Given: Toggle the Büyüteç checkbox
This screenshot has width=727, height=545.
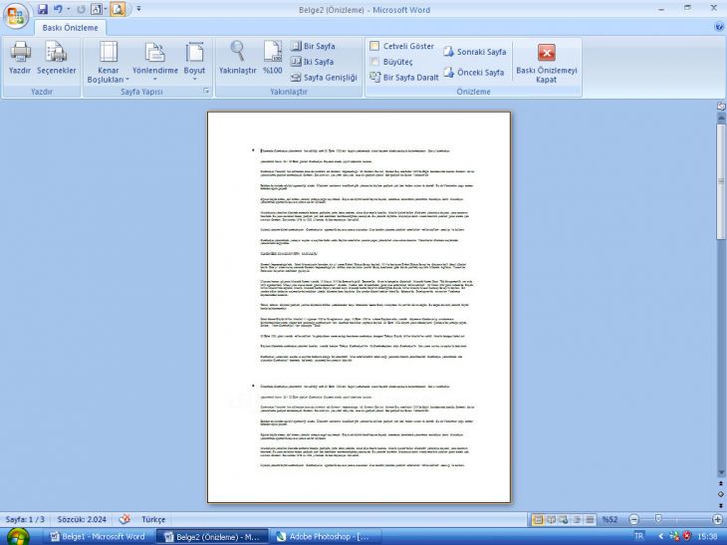Looking at the screenshot, I should click(374, 62).
